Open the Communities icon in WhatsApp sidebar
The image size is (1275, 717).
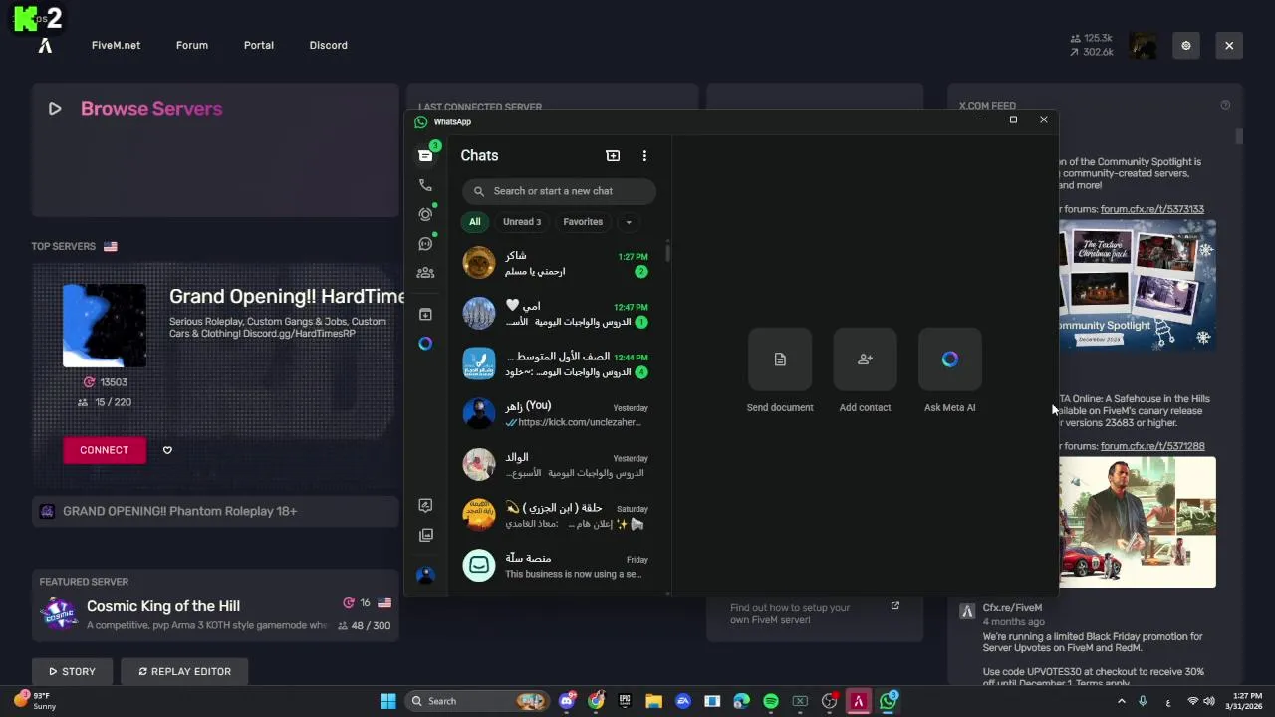425,273
